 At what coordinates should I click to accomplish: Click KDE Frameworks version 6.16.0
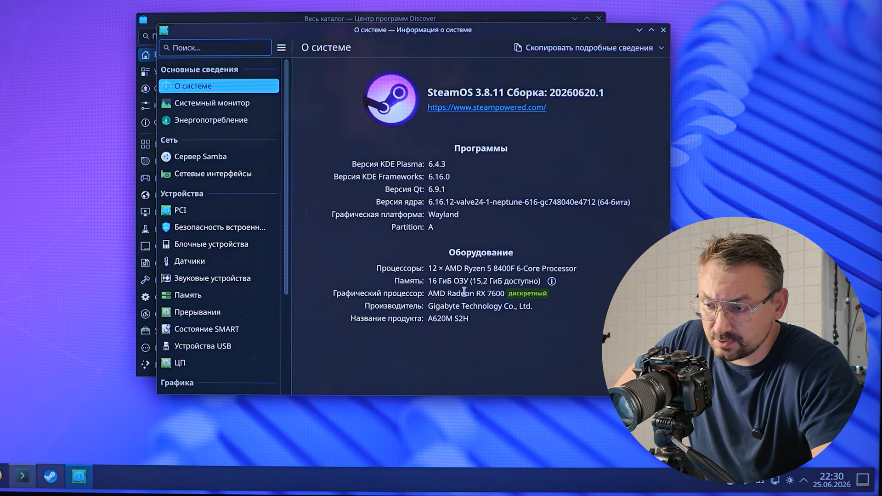tap(439, 177)
